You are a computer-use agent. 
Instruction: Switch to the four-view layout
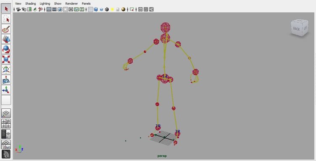pos(6,123)
